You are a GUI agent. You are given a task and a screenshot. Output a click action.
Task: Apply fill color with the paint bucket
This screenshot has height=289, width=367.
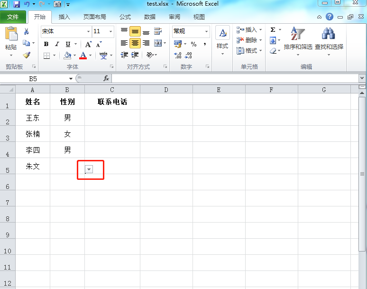(x=67, y=56)
